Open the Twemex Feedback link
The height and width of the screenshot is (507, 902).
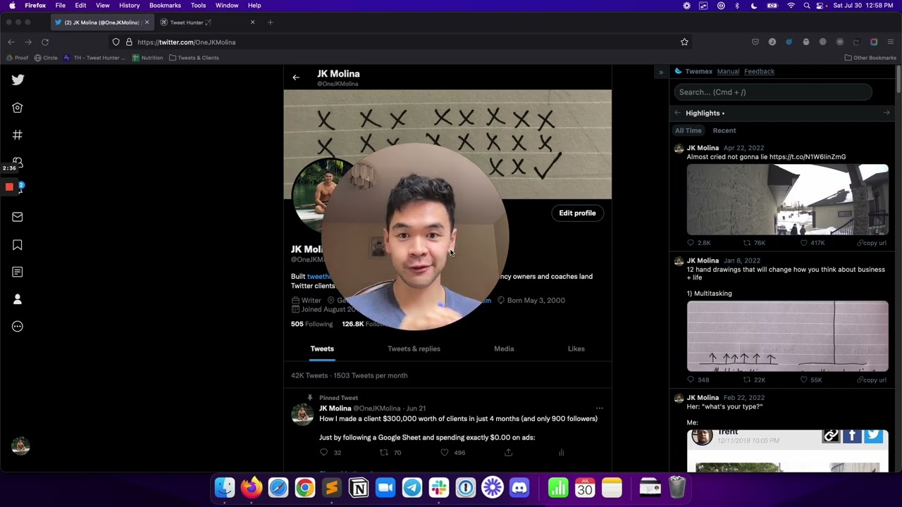tap(759, 72)
